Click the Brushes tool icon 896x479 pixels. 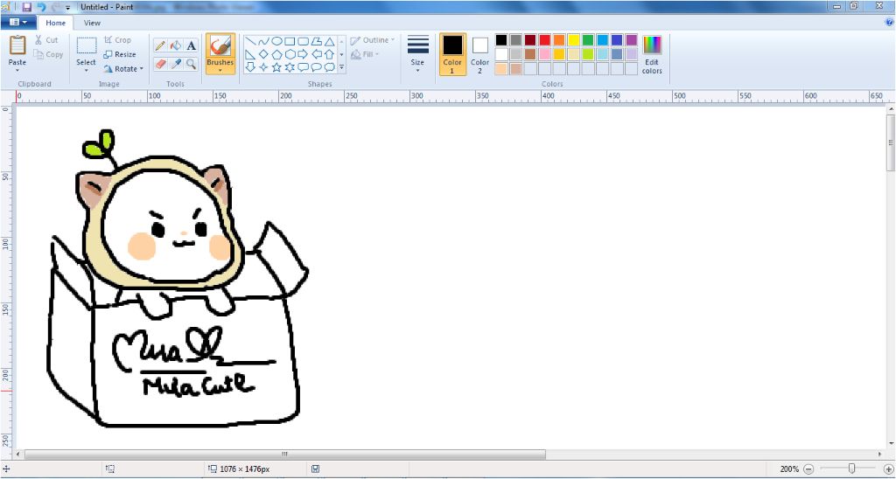220,45
